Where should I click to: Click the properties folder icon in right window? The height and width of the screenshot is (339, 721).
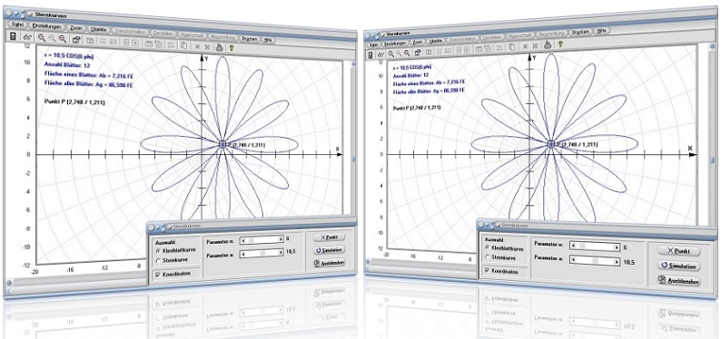[x=418, y=52]
